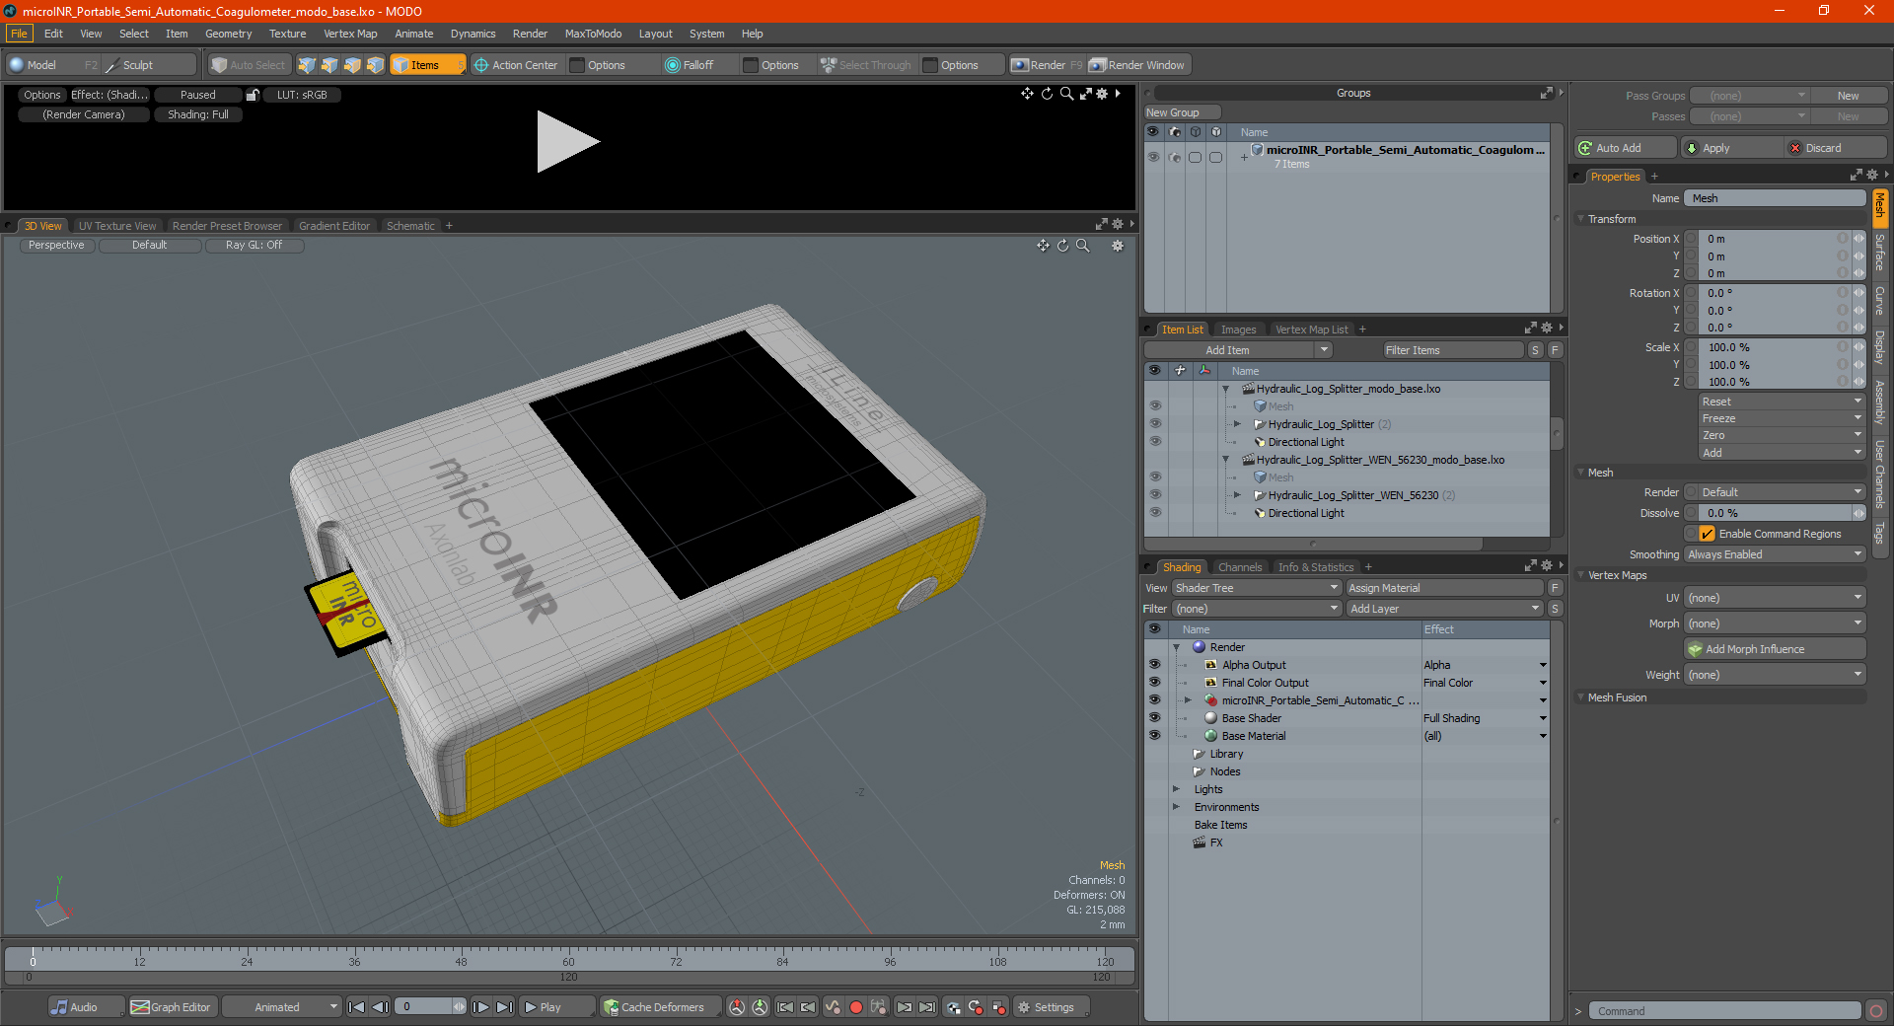Select Polygons selection mode icon
This screenshot has width=1894, height=1026.
[352, 65]
